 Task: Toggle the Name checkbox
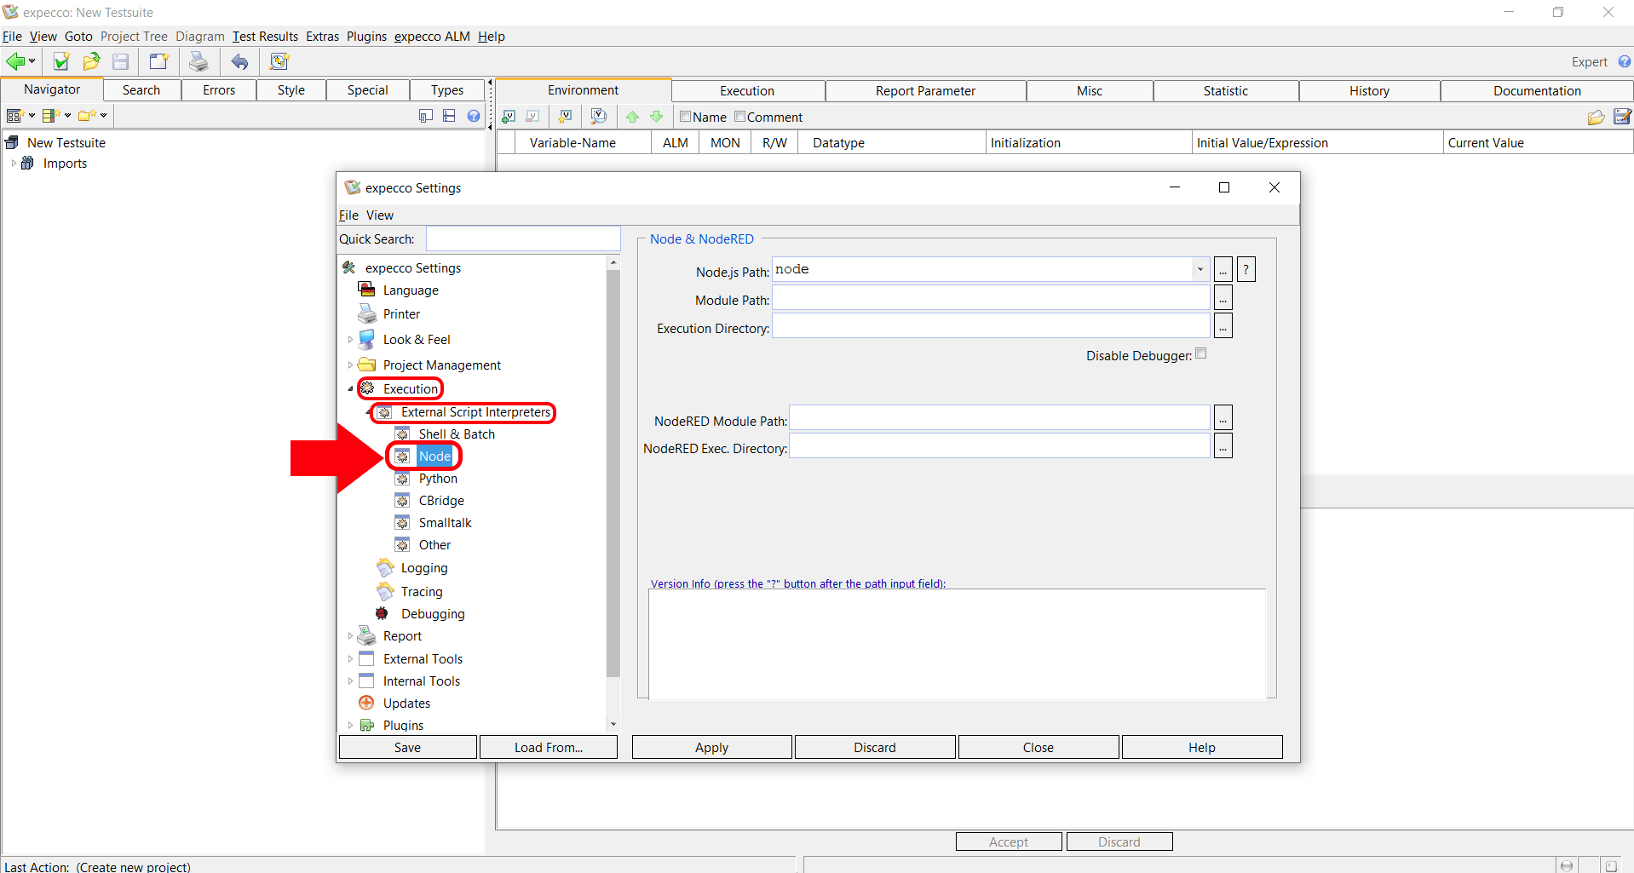pyautogui.click(x=685, y=117)
